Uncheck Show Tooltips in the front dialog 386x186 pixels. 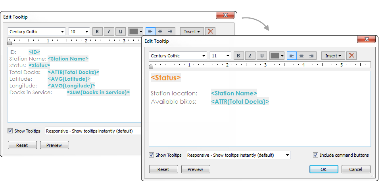coord(152,155)
